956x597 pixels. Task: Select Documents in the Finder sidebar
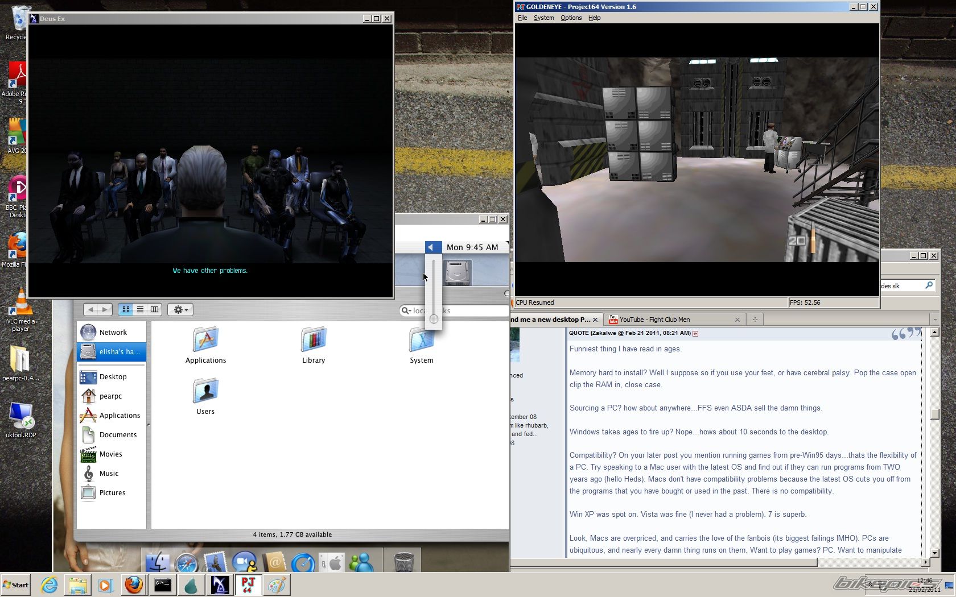pyautogui.click(x=118, y=435)
